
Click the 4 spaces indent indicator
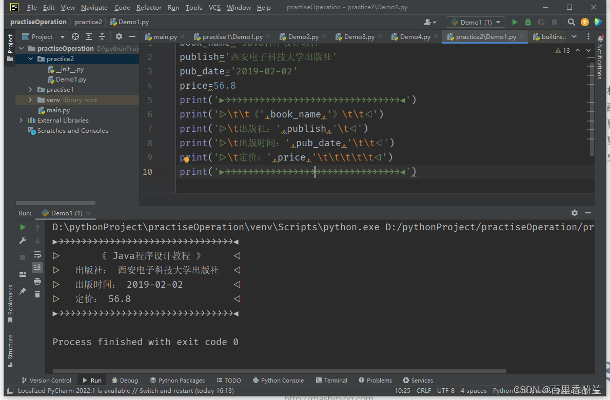[474, 390]
